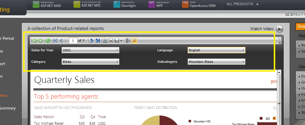Screen dimensions: 305x125
Task: Toggle the document map icon
Action: click(128, 41)
